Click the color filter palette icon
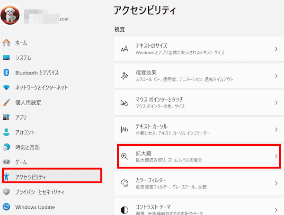284x215 pixels. 124,183
